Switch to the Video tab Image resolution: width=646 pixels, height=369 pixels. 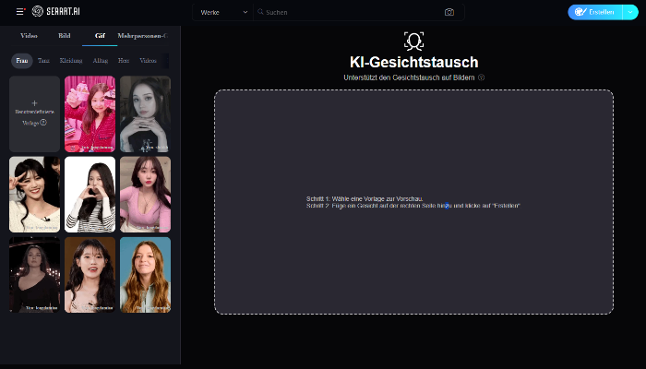[29, 36]
